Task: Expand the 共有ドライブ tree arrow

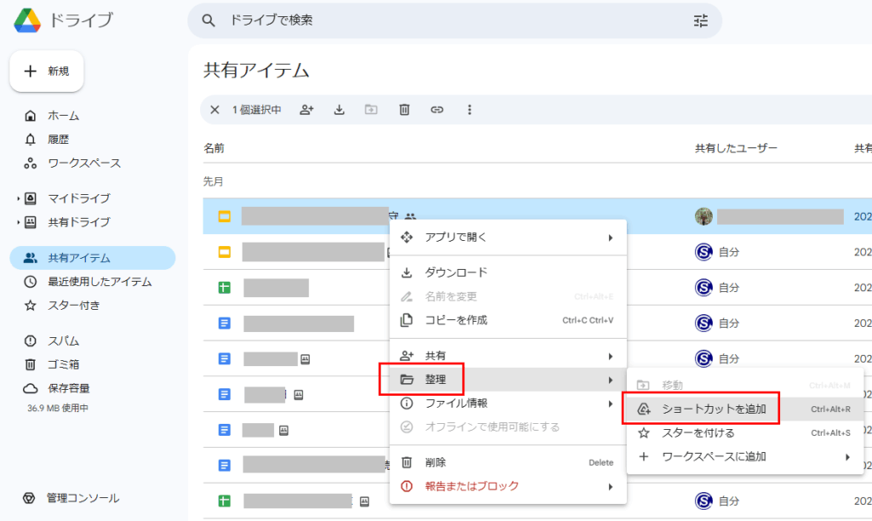Action: [x=18, y=223]
